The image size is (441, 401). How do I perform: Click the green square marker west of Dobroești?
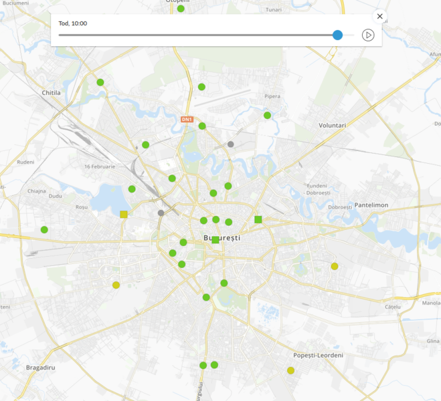coord(258,219)
